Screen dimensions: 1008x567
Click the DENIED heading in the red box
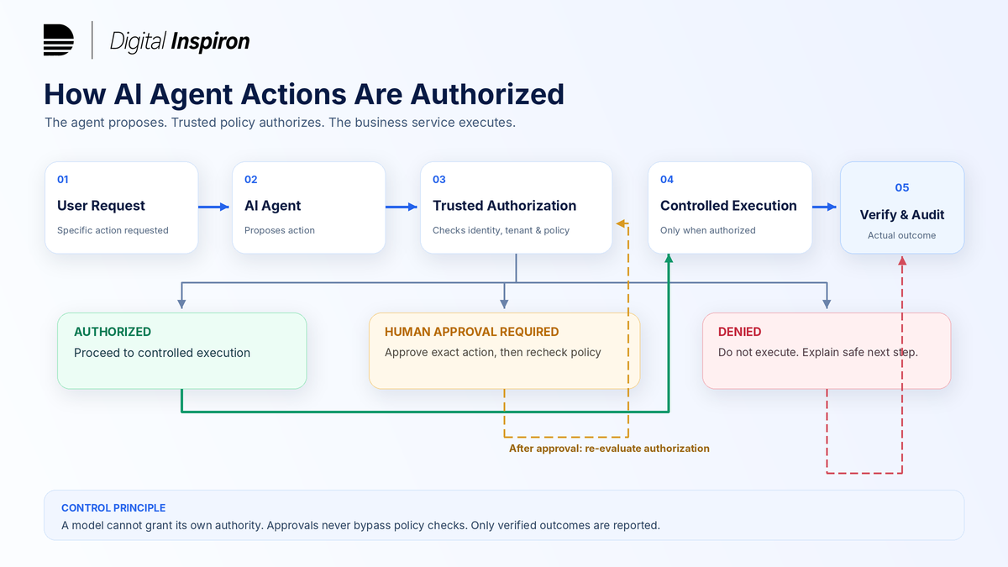(739, 332)
